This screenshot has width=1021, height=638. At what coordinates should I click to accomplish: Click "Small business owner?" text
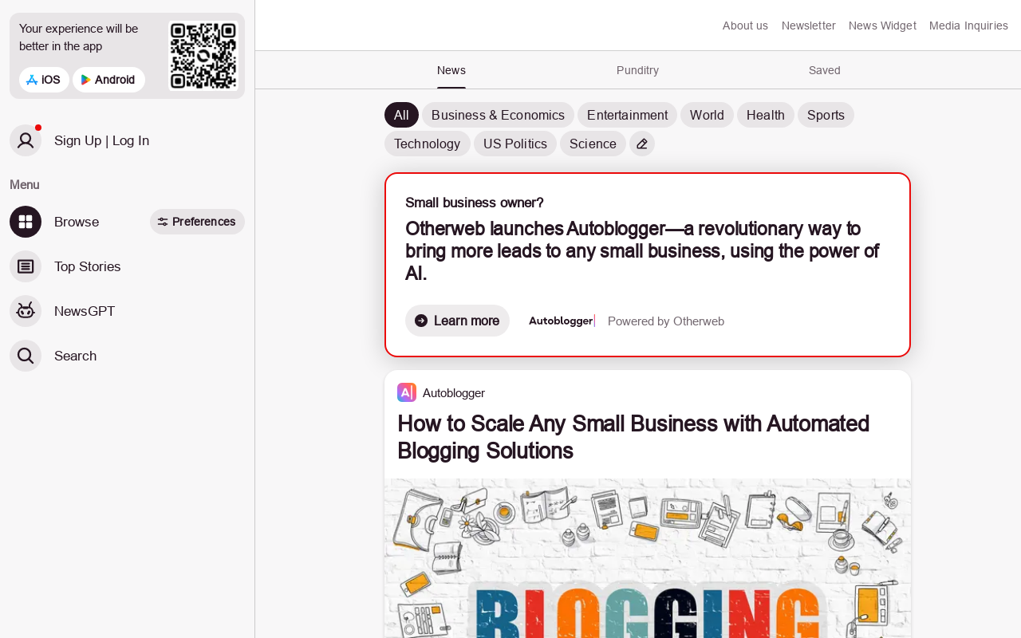tap(475, 203)
